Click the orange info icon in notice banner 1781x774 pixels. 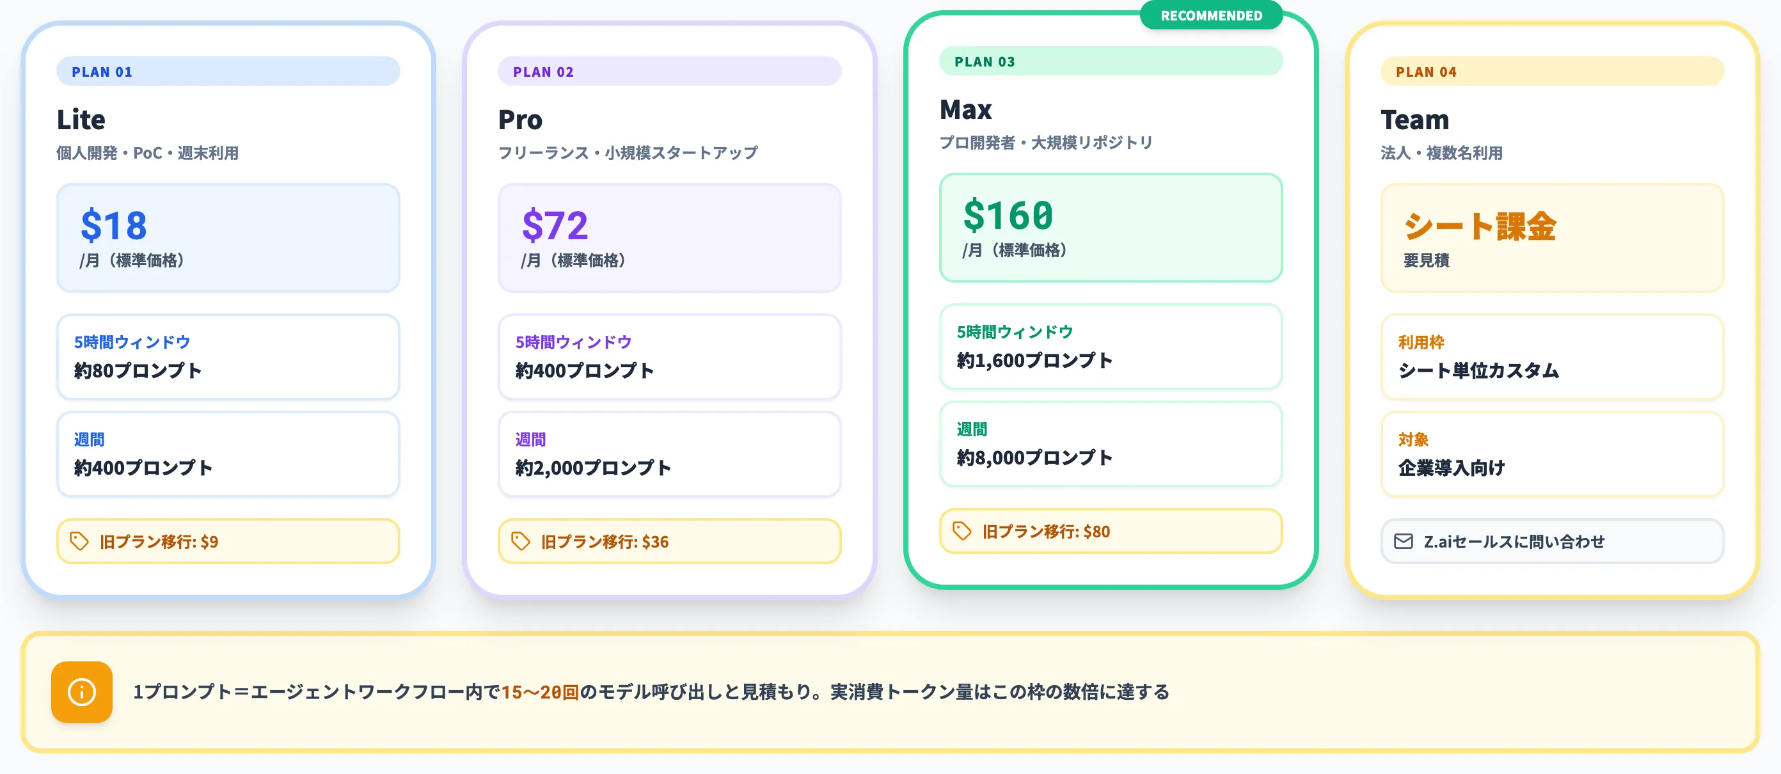82,691
